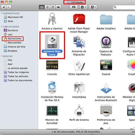Open the user home folder
This screenshot has height=135, width=135.
(x=8, y=35)
